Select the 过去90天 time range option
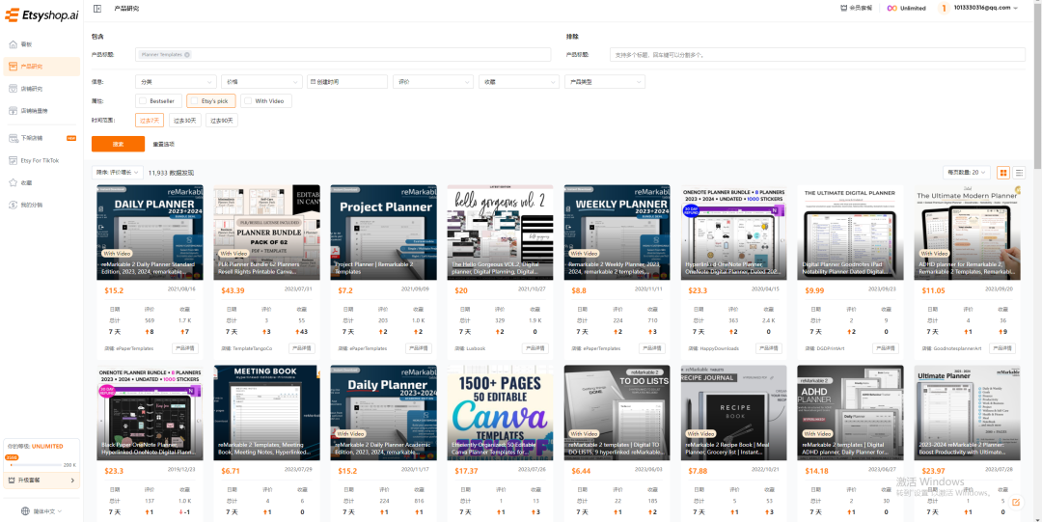The image size is (1042, 522). 223,121
